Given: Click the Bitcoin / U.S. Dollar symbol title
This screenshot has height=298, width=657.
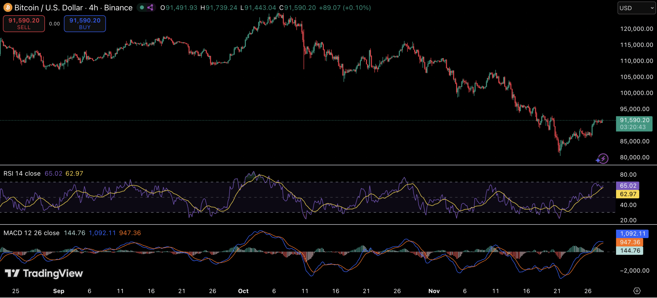Looking at the screenshot, I should [x=49, y=8].
